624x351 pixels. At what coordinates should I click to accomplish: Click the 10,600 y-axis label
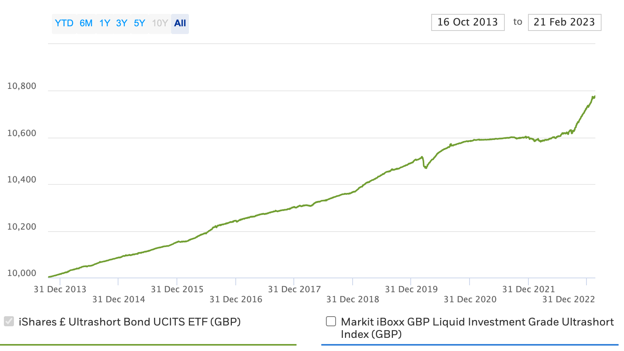[x=22, y=133]
